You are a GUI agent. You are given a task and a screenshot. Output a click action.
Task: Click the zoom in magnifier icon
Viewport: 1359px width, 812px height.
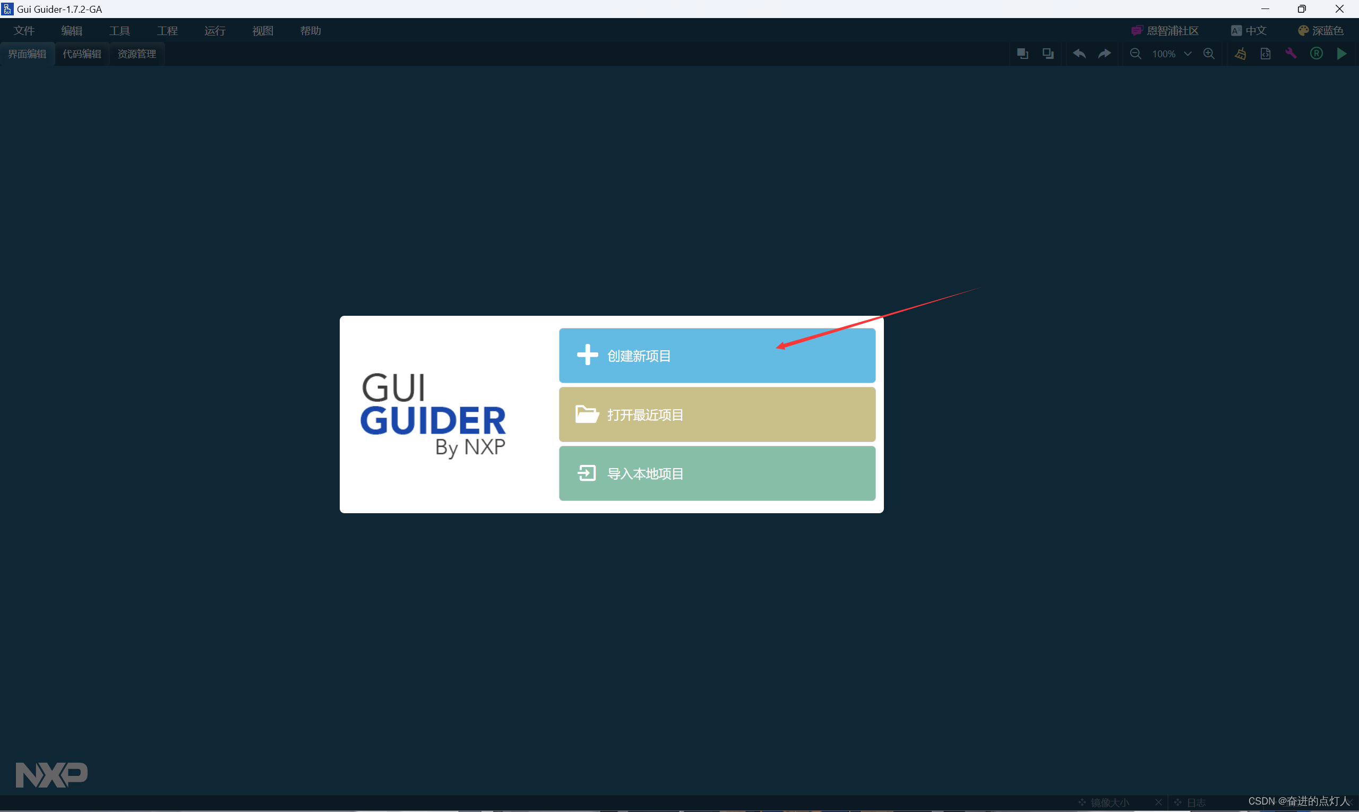click(1208, 54)
